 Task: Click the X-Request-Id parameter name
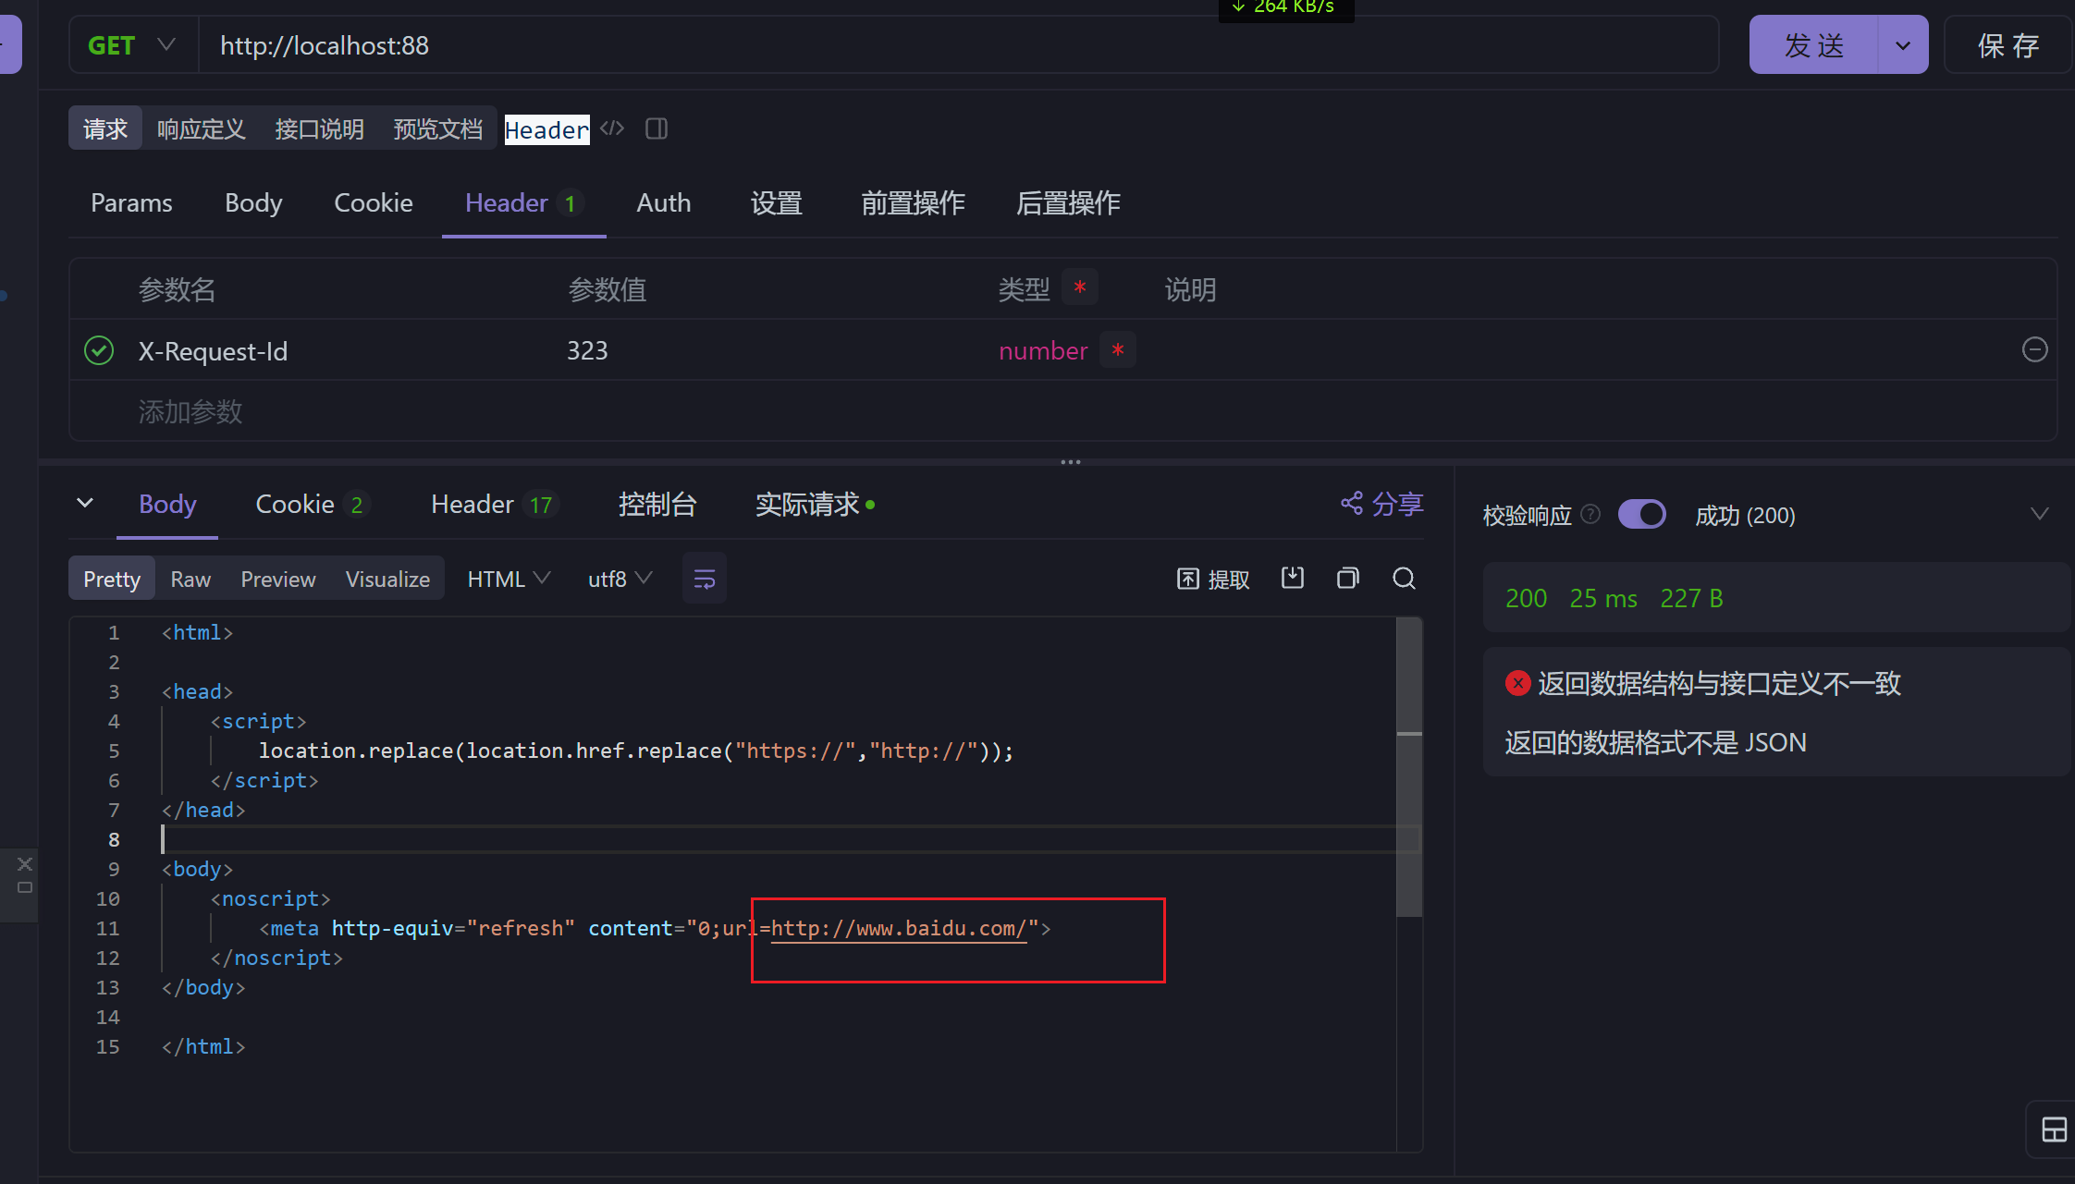pos(213,351)
